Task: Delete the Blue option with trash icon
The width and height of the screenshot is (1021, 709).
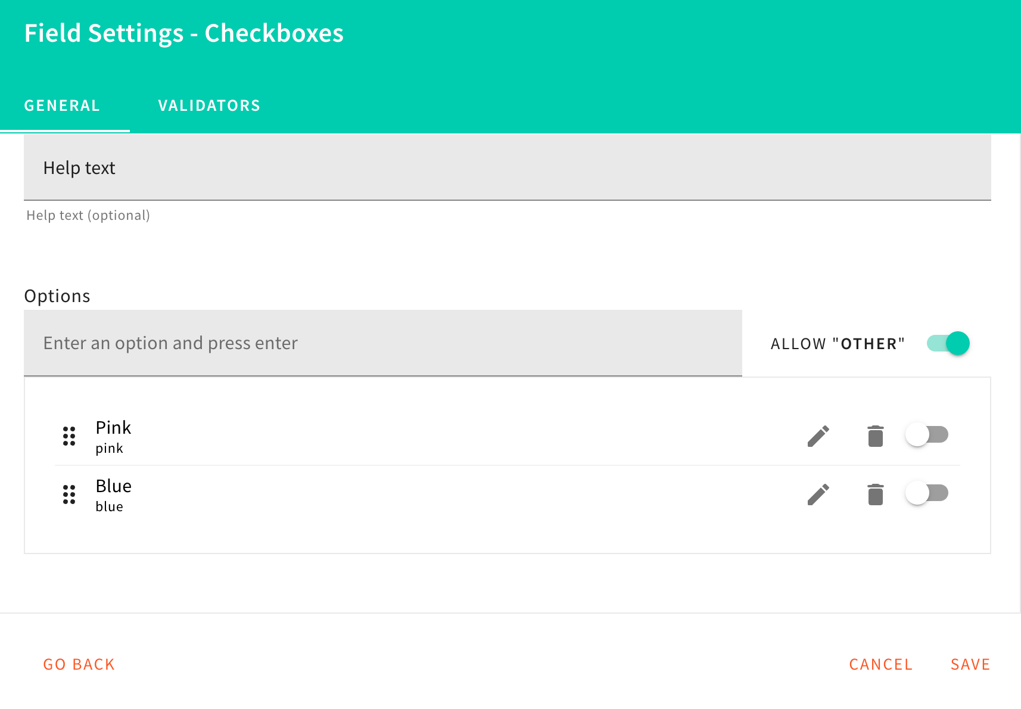Action: point(875,495)
